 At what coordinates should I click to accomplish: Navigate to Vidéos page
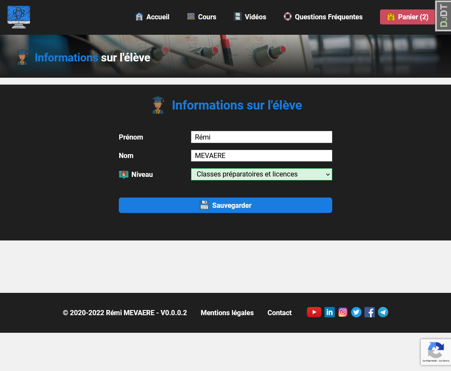[250, 17]
